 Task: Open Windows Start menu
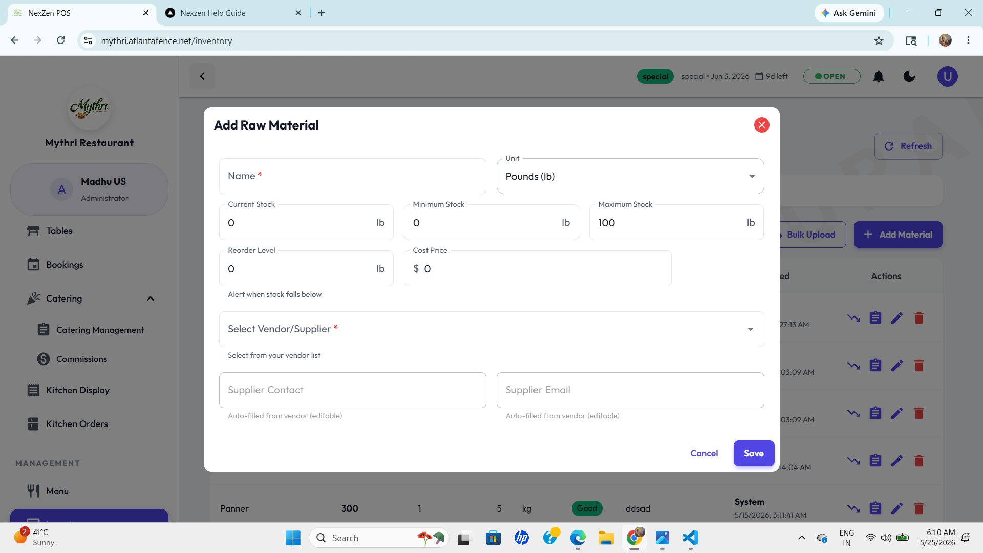click(x=293, y=538)
